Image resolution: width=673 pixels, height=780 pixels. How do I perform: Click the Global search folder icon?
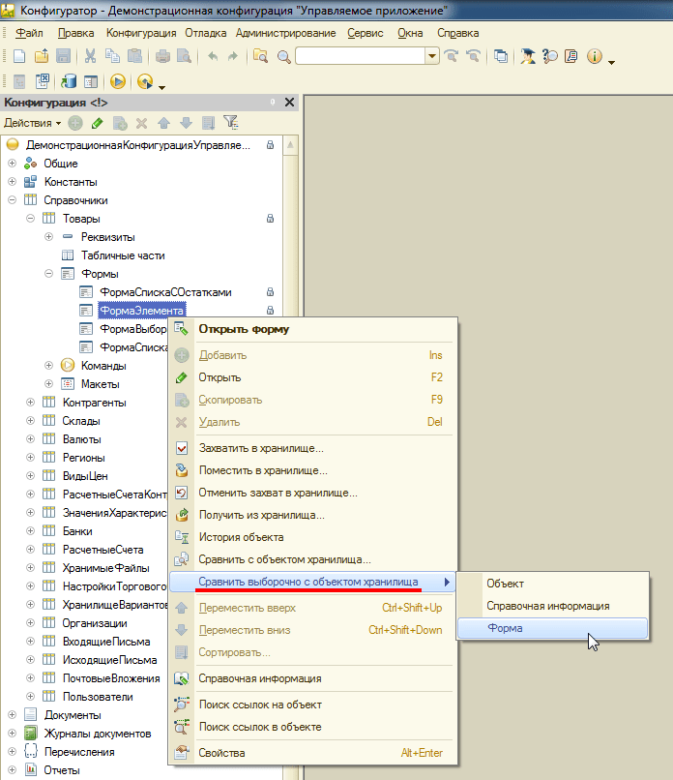pos(260,56)
